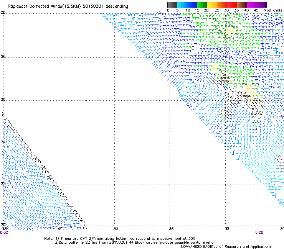Click the note line 'Times are GMT'
This screenshot has width=284, height=249.
[x=74, y=239]
